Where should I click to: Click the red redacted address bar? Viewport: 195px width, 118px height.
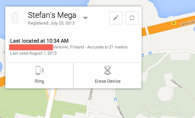point(31,47)
